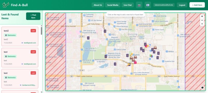Click the electronics marker near V.A. Hospital Sky Walk
The image size is (208, 93).
click(x=105, y=31)
